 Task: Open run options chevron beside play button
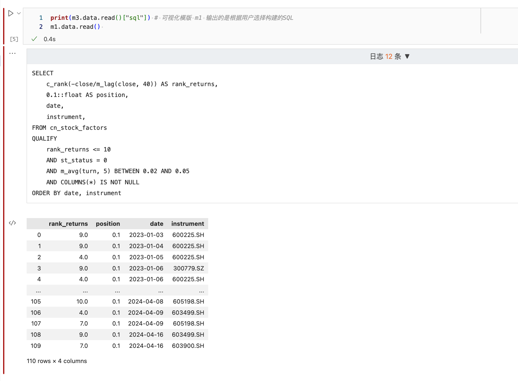click(x=19, y=13)
